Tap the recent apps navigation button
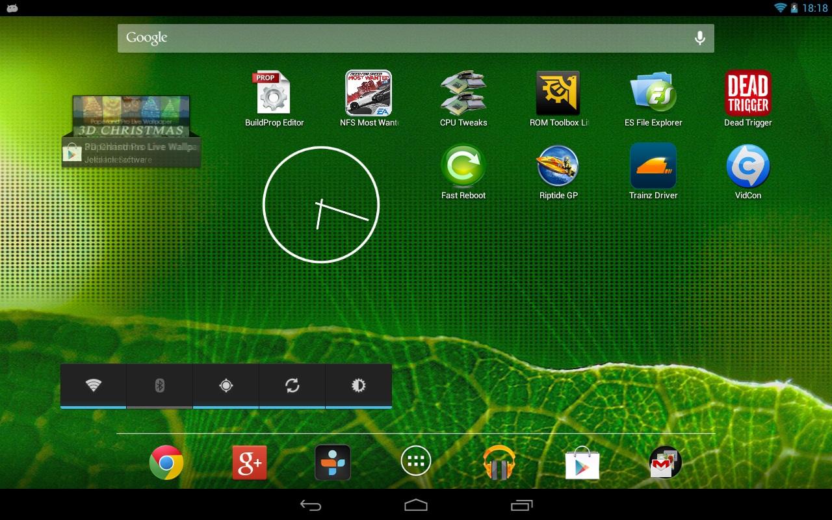The width and height of the screenshot is (832, 520). pyautogui.click(x=521, y=505)
